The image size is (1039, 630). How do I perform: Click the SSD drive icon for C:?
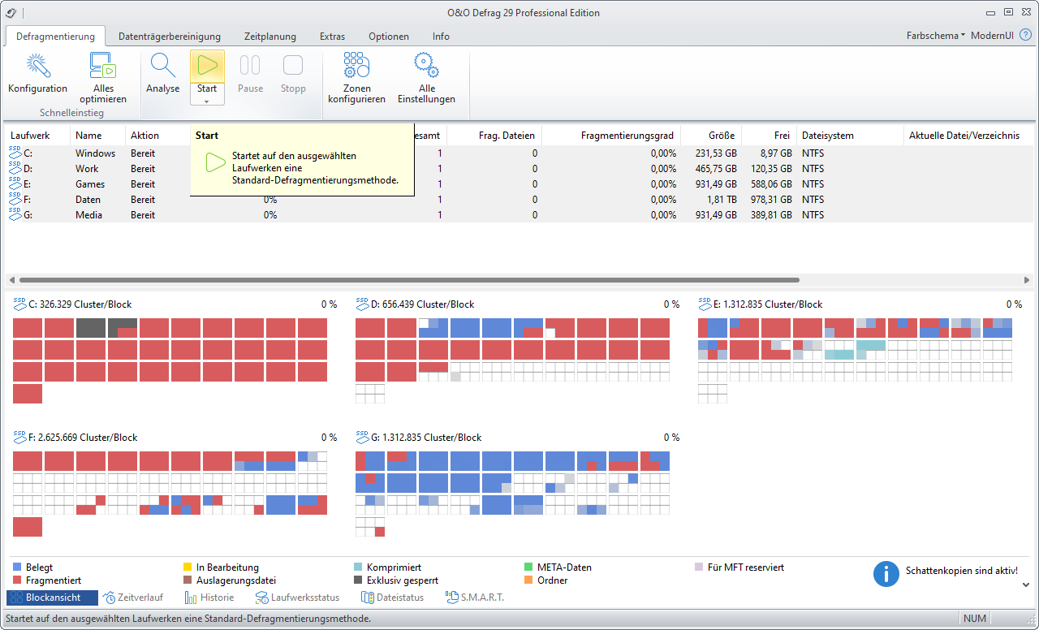pos(16,152)
